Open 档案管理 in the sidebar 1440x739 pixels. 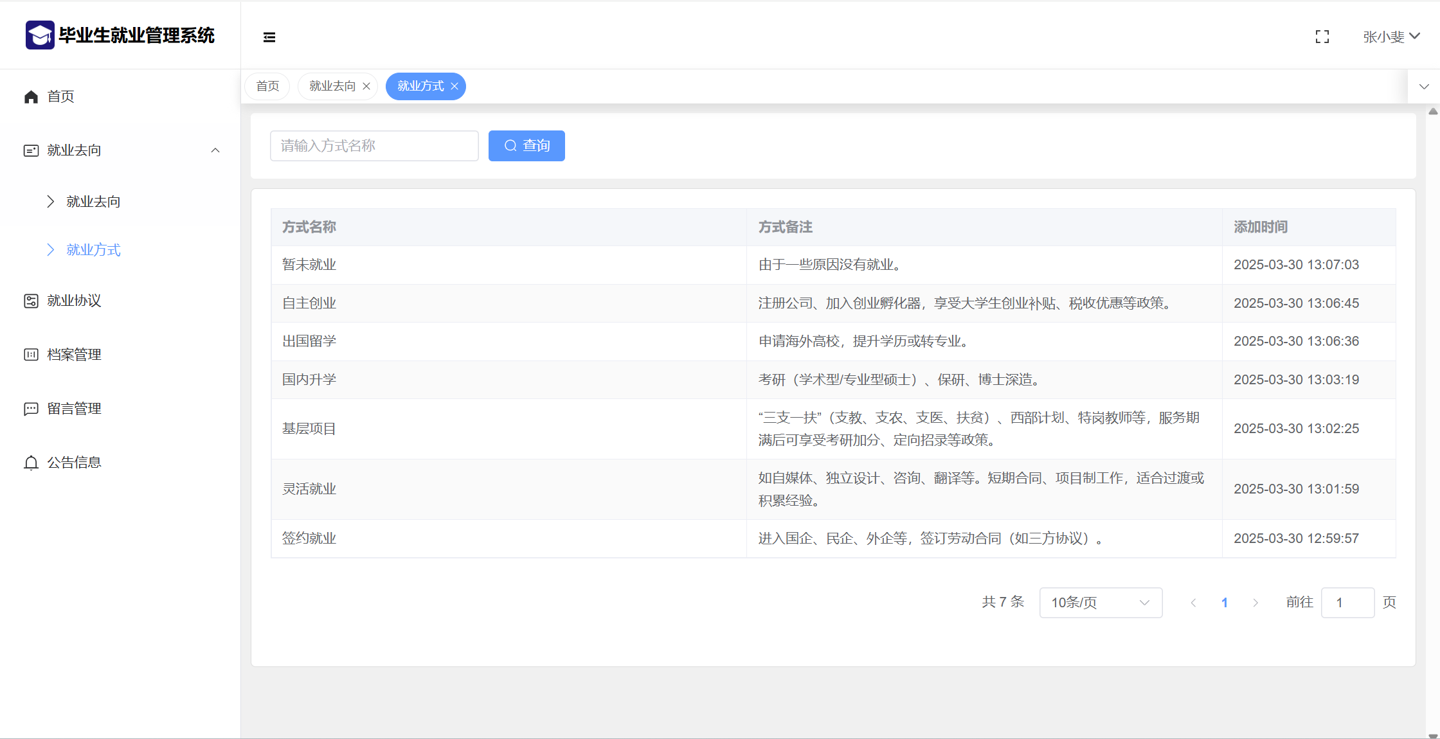[74, 355]
